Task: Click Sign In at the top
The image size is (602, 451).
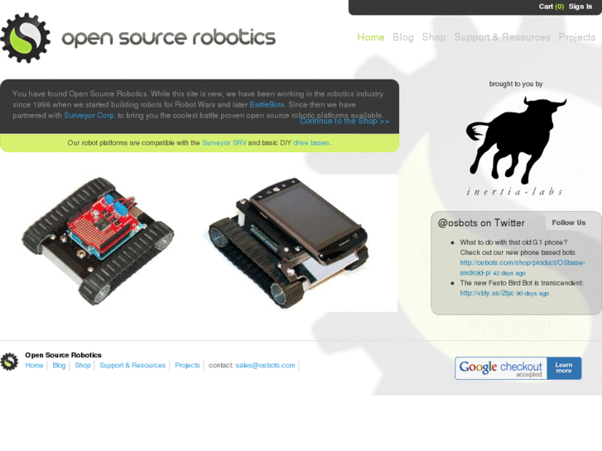Action: pyautogui.click(x=580, y=7)
